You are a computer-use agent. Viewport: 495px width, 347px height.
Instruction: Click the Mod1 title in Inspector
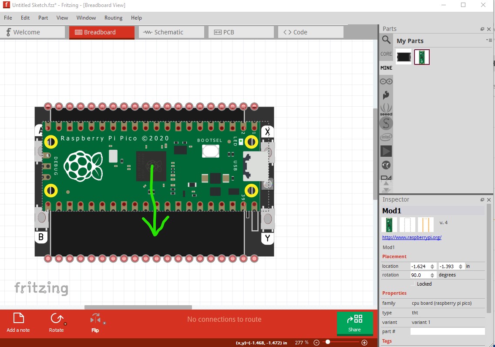click(x=392, y=211)
